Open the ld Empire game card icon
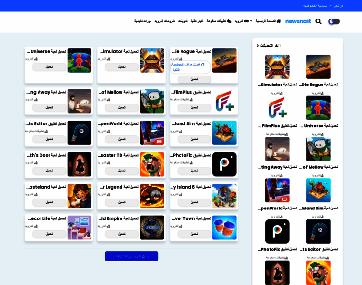Screen dimensions: 362x285 tap(152, 228)
